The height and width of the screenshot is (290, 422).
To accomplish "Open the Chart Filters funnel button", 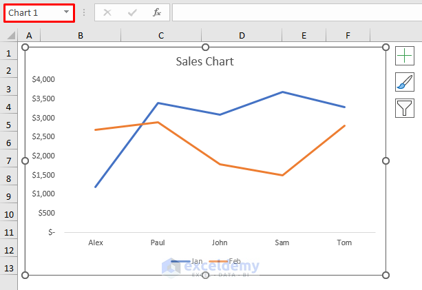I will pyautogui.click(x=404, y=107).
